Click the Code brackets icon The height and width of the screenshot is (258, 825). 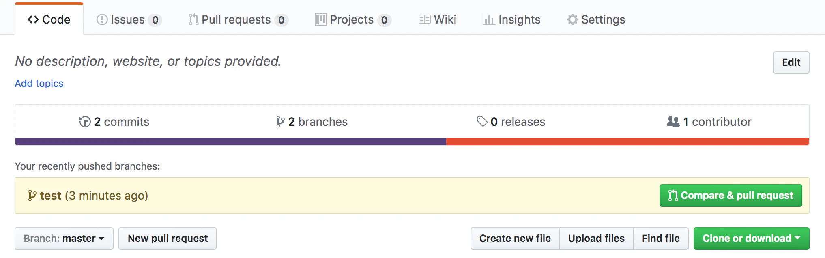(x=33, y=19)
